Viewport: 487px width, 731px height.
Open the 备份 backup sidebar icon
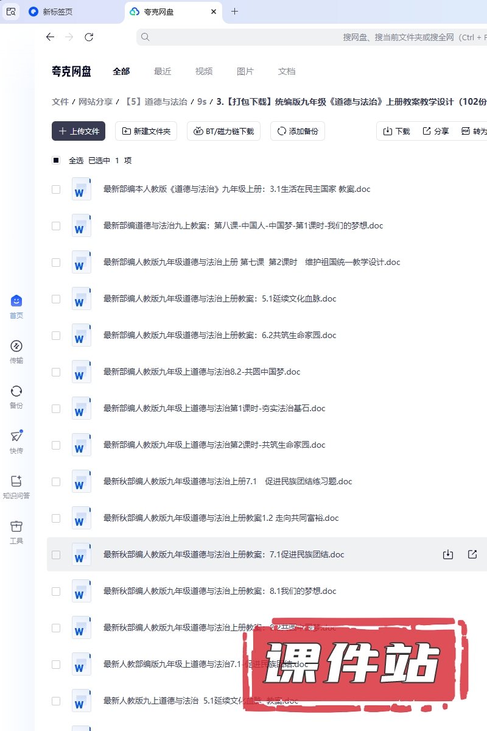coord(16,396)
